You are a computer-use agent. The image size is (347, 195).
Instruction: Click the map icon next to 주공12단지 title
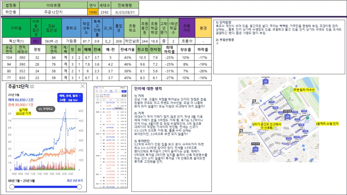click(32, 86)
